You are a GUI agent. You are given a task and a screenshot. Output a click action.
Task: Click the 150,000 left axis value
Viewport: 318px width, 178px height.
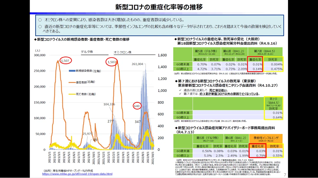click(x=39, y=103)
